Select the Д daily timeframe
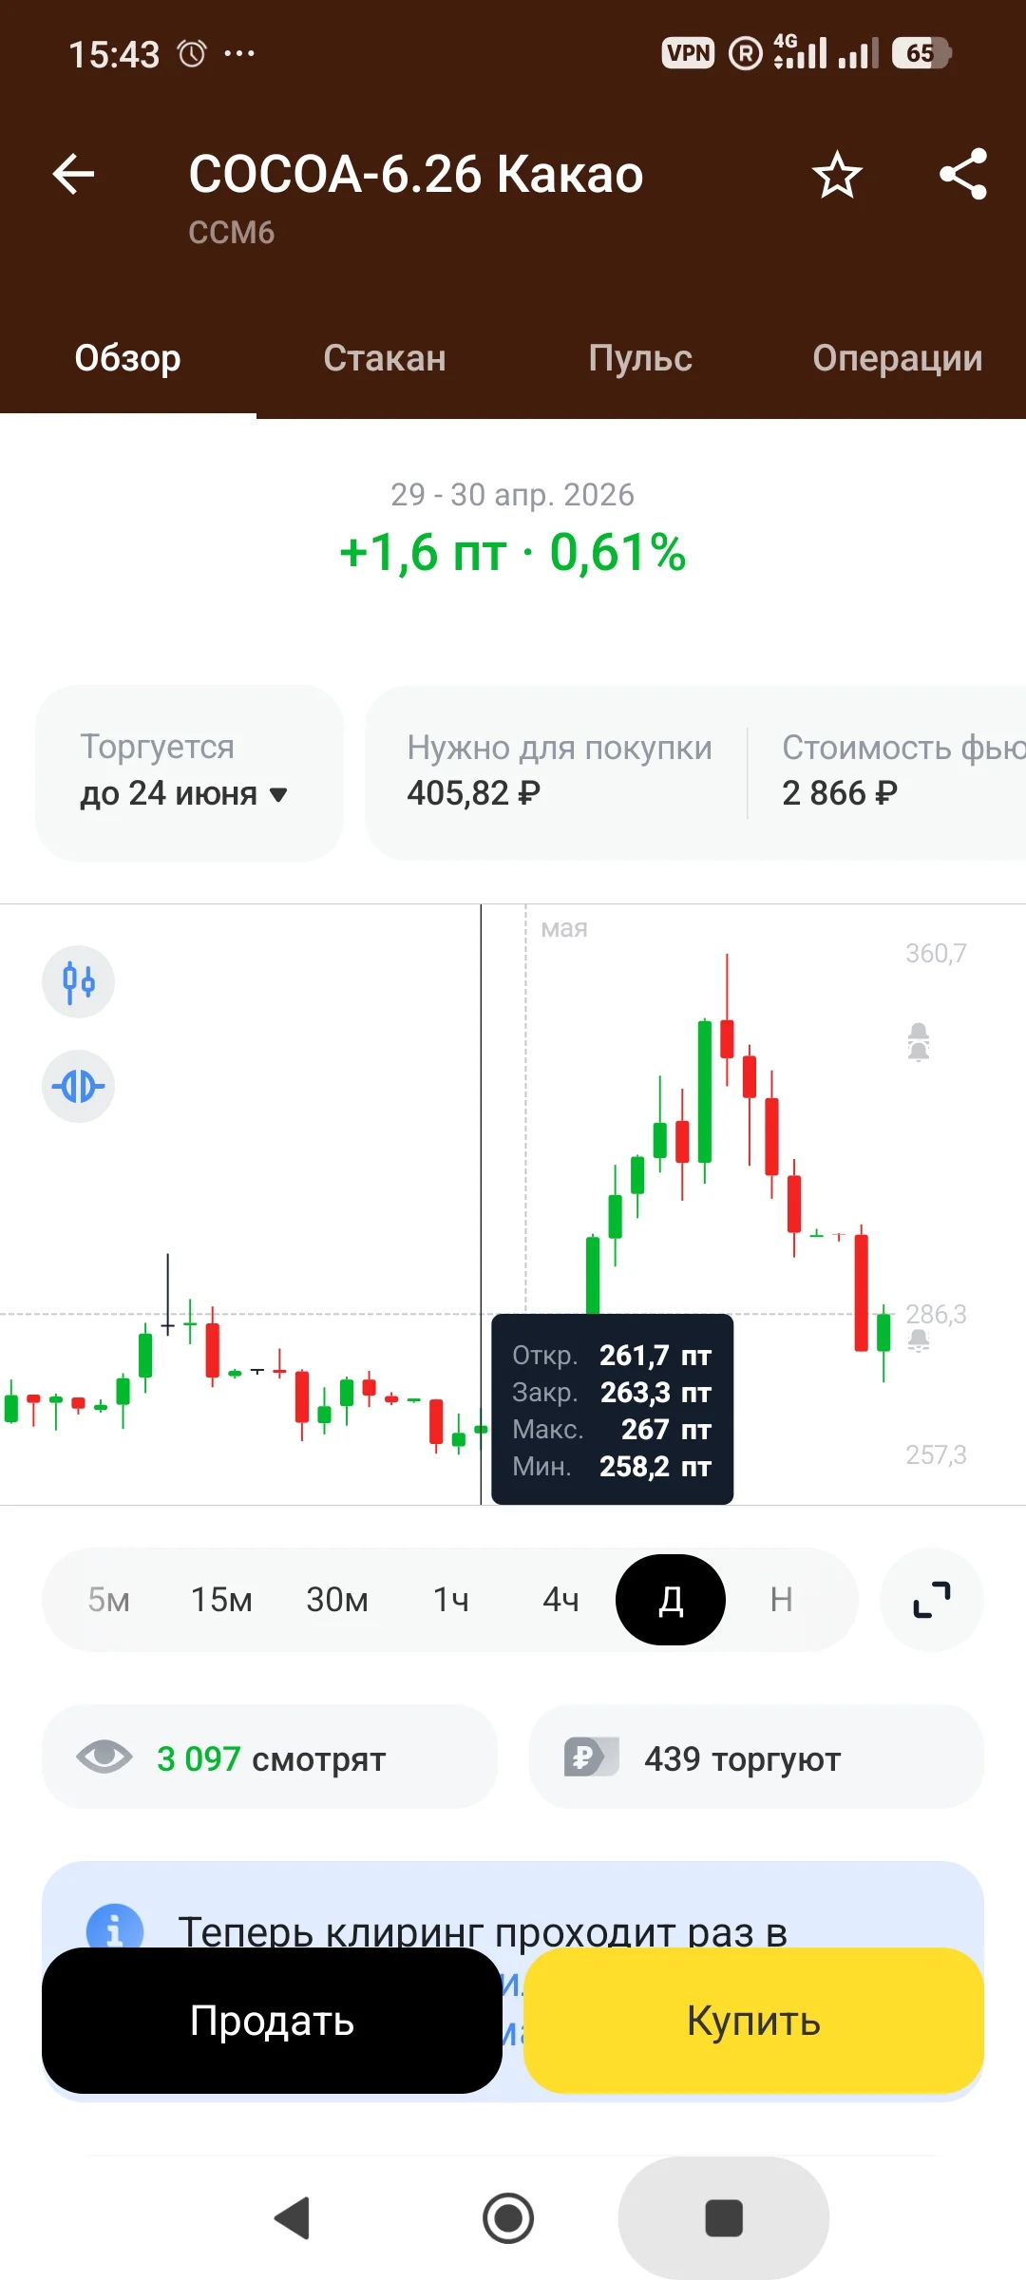The image size is (1026, 2280). click(671, 1600)
